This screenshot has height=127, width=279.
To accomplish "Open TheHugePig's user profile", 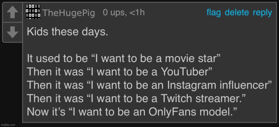I will click(69, 13).
